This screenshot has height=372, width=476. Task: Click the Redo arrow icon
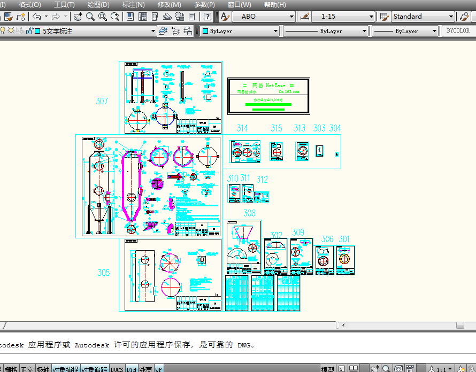[x=56, y=17]
